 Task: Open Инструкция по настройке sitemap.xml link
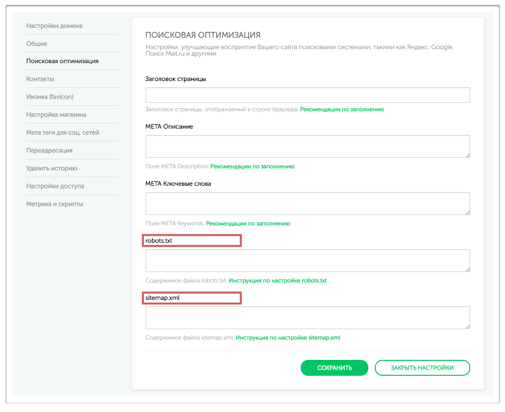point(288,338)
